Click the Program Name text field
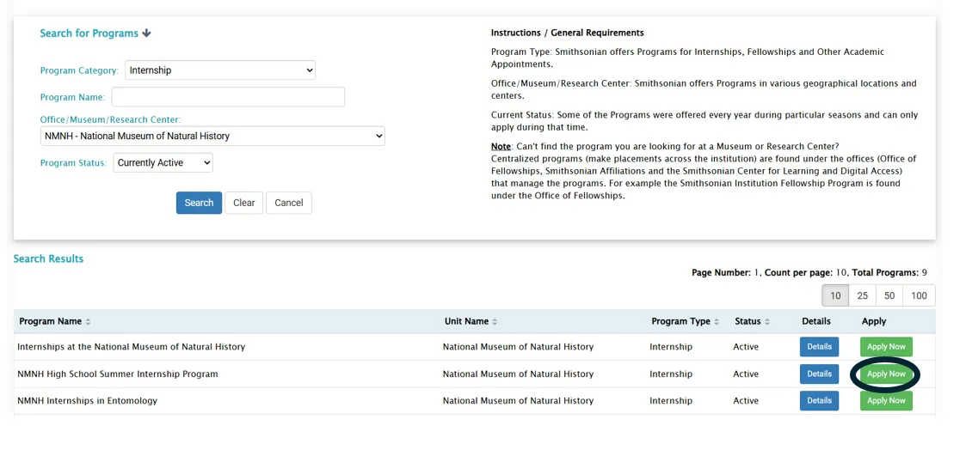 (228, 97)
